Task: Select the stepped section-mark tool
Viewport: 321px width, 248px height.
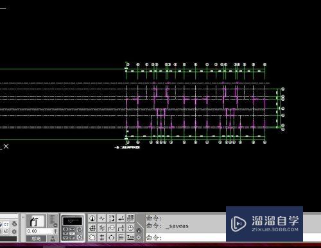Action: [x=121, y=228]
